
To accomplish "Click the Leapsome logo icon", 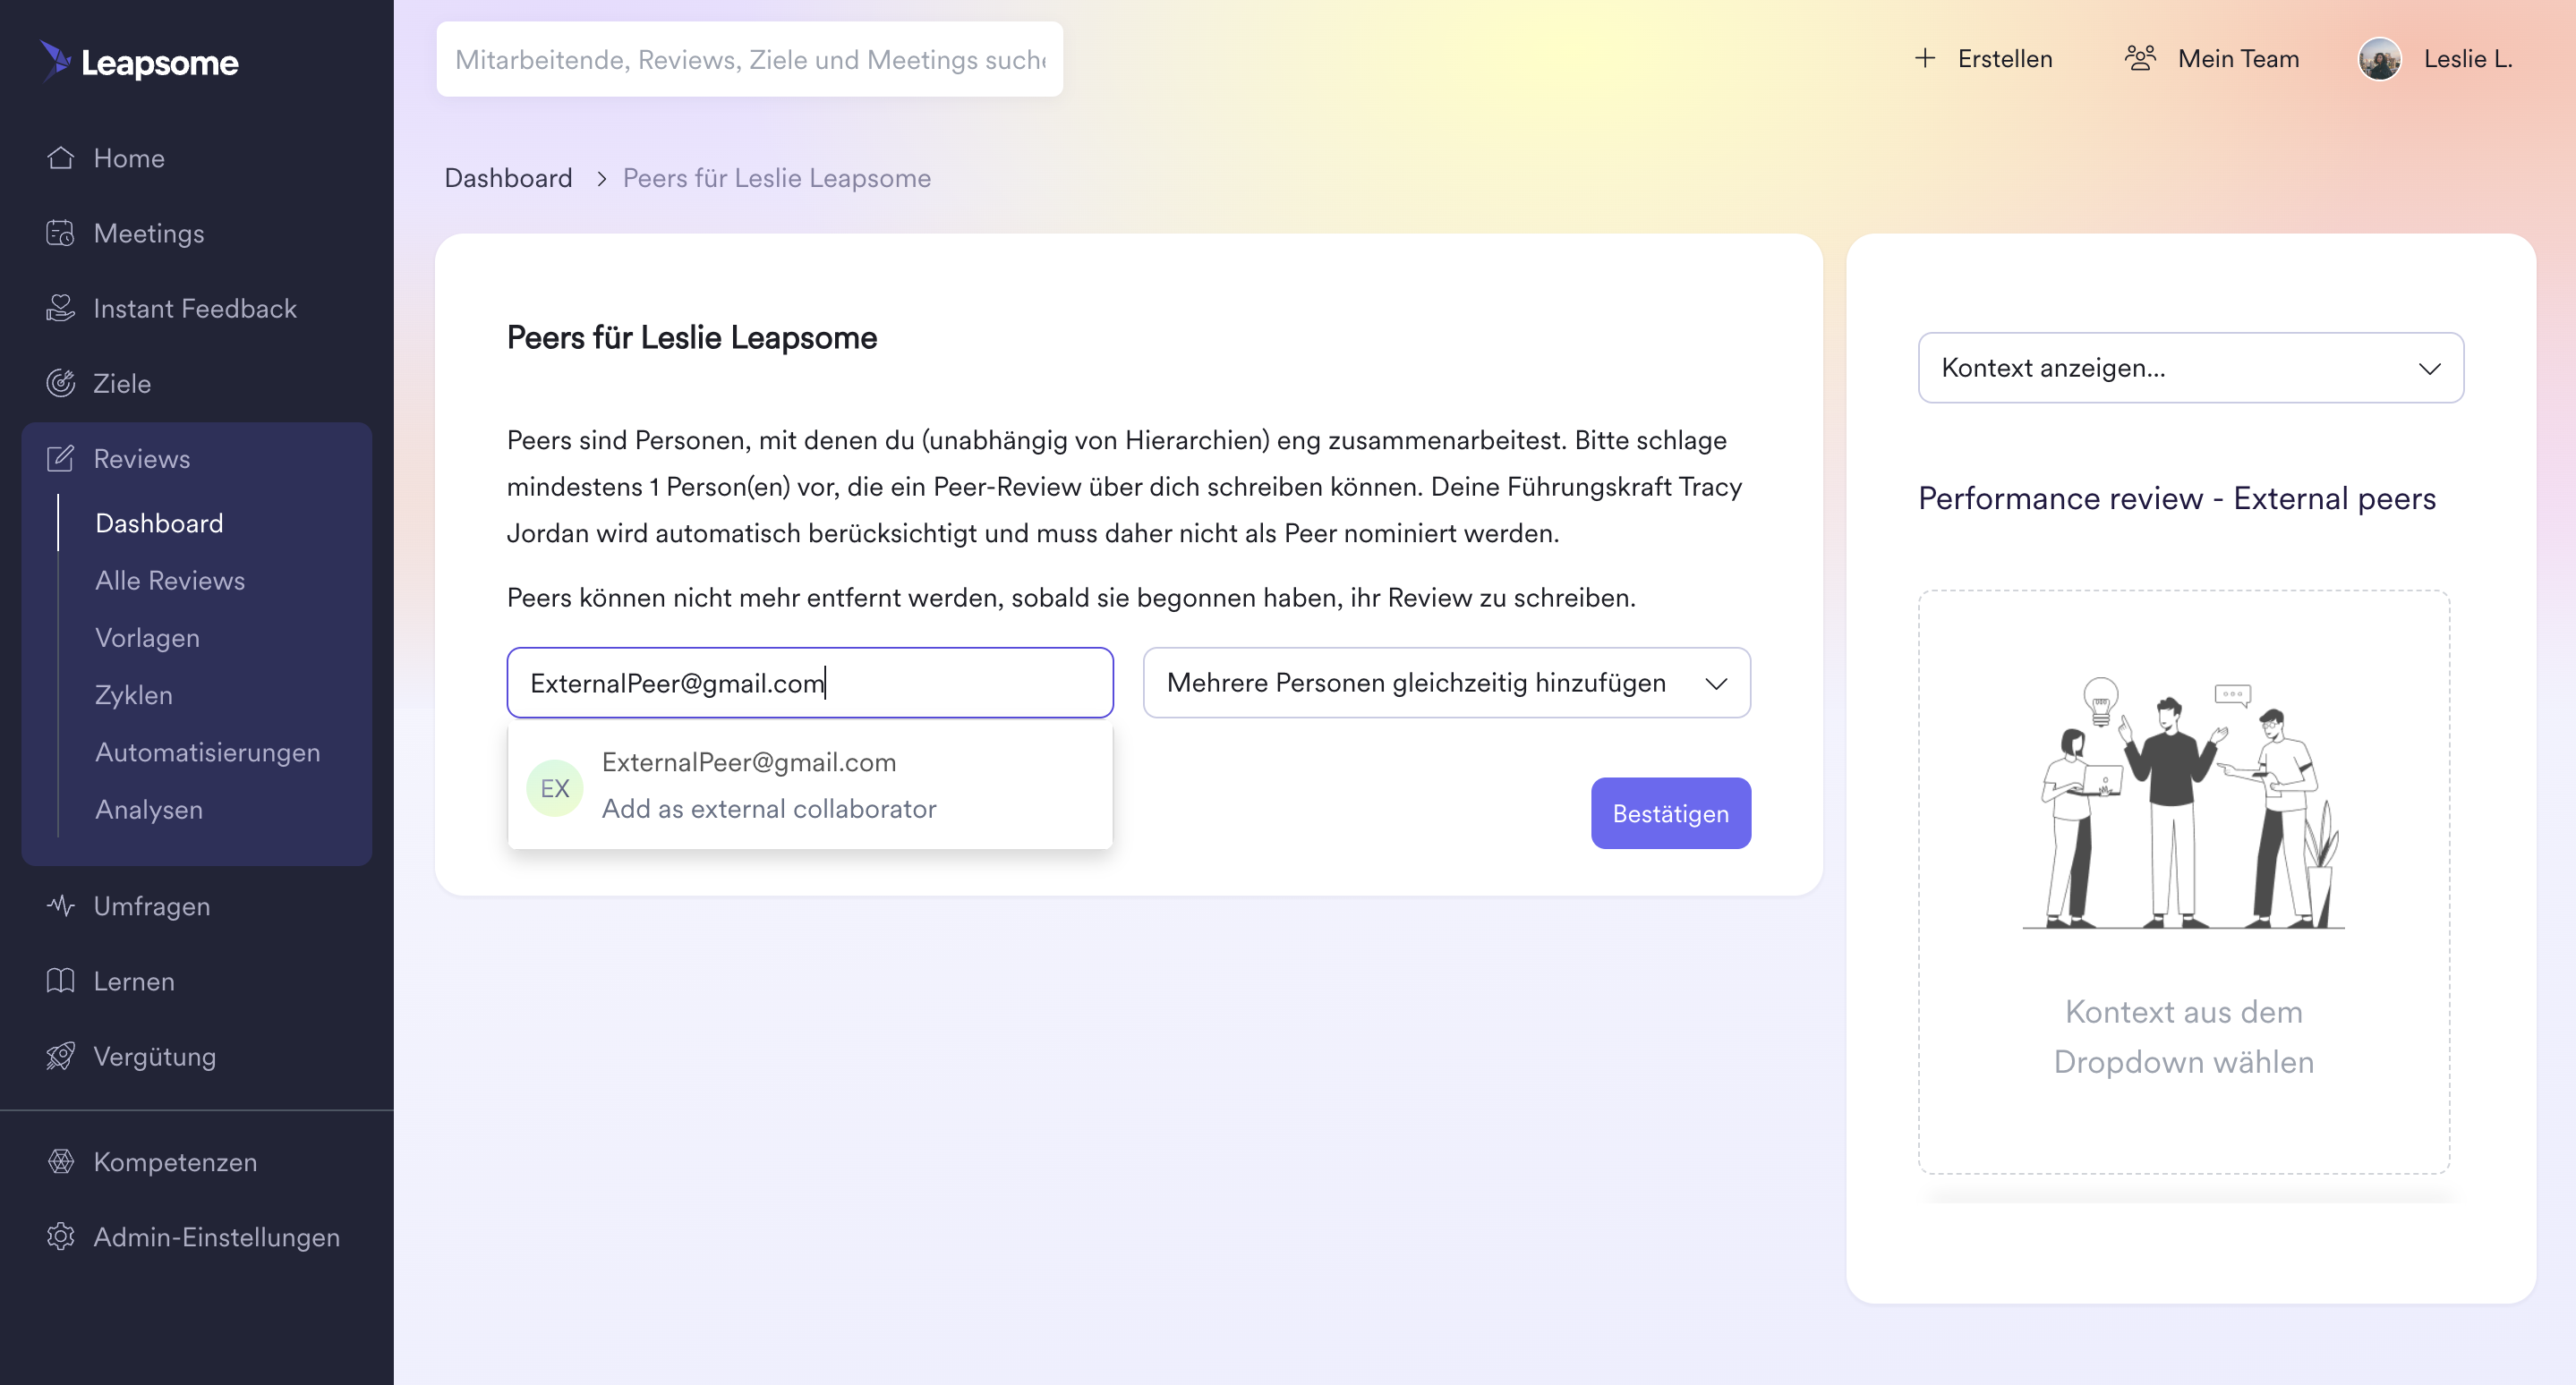I will (56, 60).
